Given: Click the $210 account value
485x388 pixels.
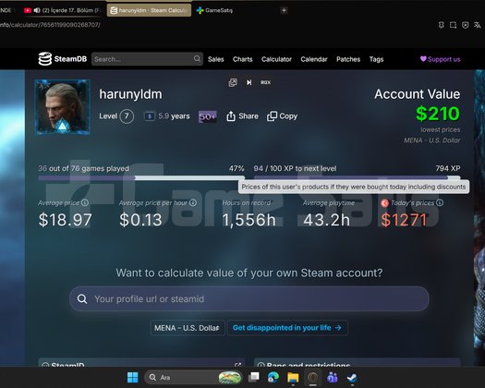Looking at the screenshot, I should (x=438, y=114).
